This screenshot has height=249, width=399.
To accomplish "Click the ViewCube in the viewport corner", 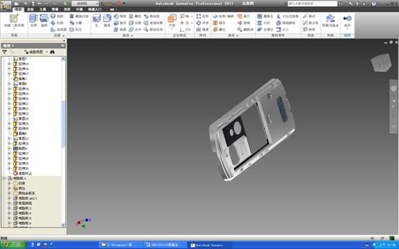I will click(380, 62).
